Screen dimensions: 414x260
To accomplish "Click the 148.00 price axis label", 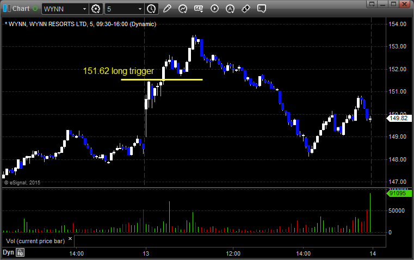I will (397, 159).
